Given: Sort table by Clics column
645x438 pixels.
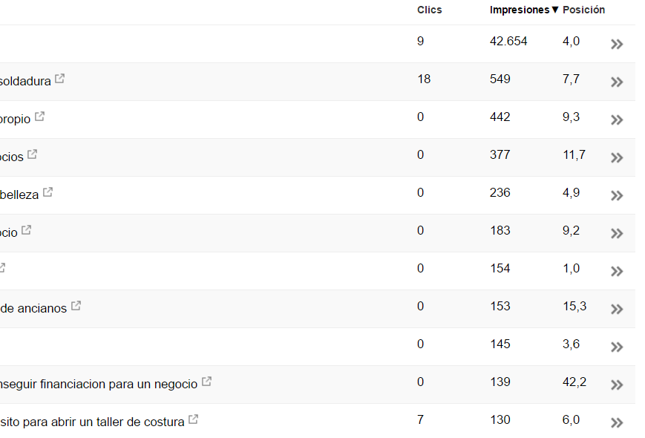Looking at the screenshot, I should (430, 10).
